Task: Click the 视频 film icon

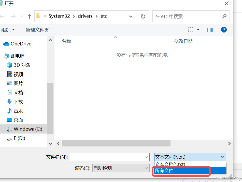Action: pos(9,74)
